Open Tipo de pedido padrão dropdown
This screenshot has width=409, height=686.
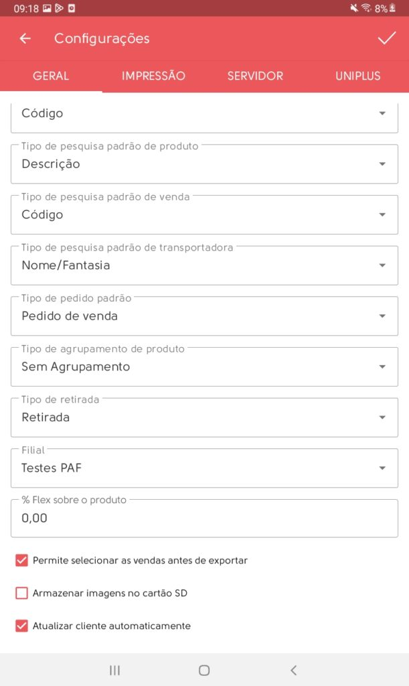pyautogui.click(x=204, y=316)
